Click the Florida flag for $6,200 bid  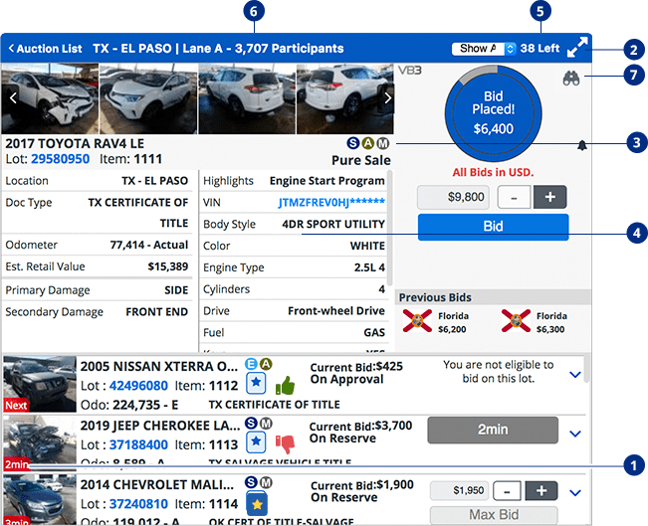coord(417,321)
